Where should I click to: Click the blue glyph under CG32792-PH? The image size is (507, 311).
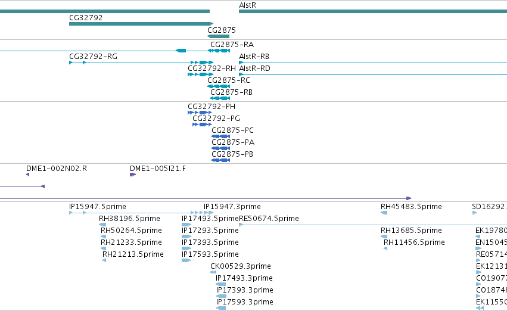point(200,113)
